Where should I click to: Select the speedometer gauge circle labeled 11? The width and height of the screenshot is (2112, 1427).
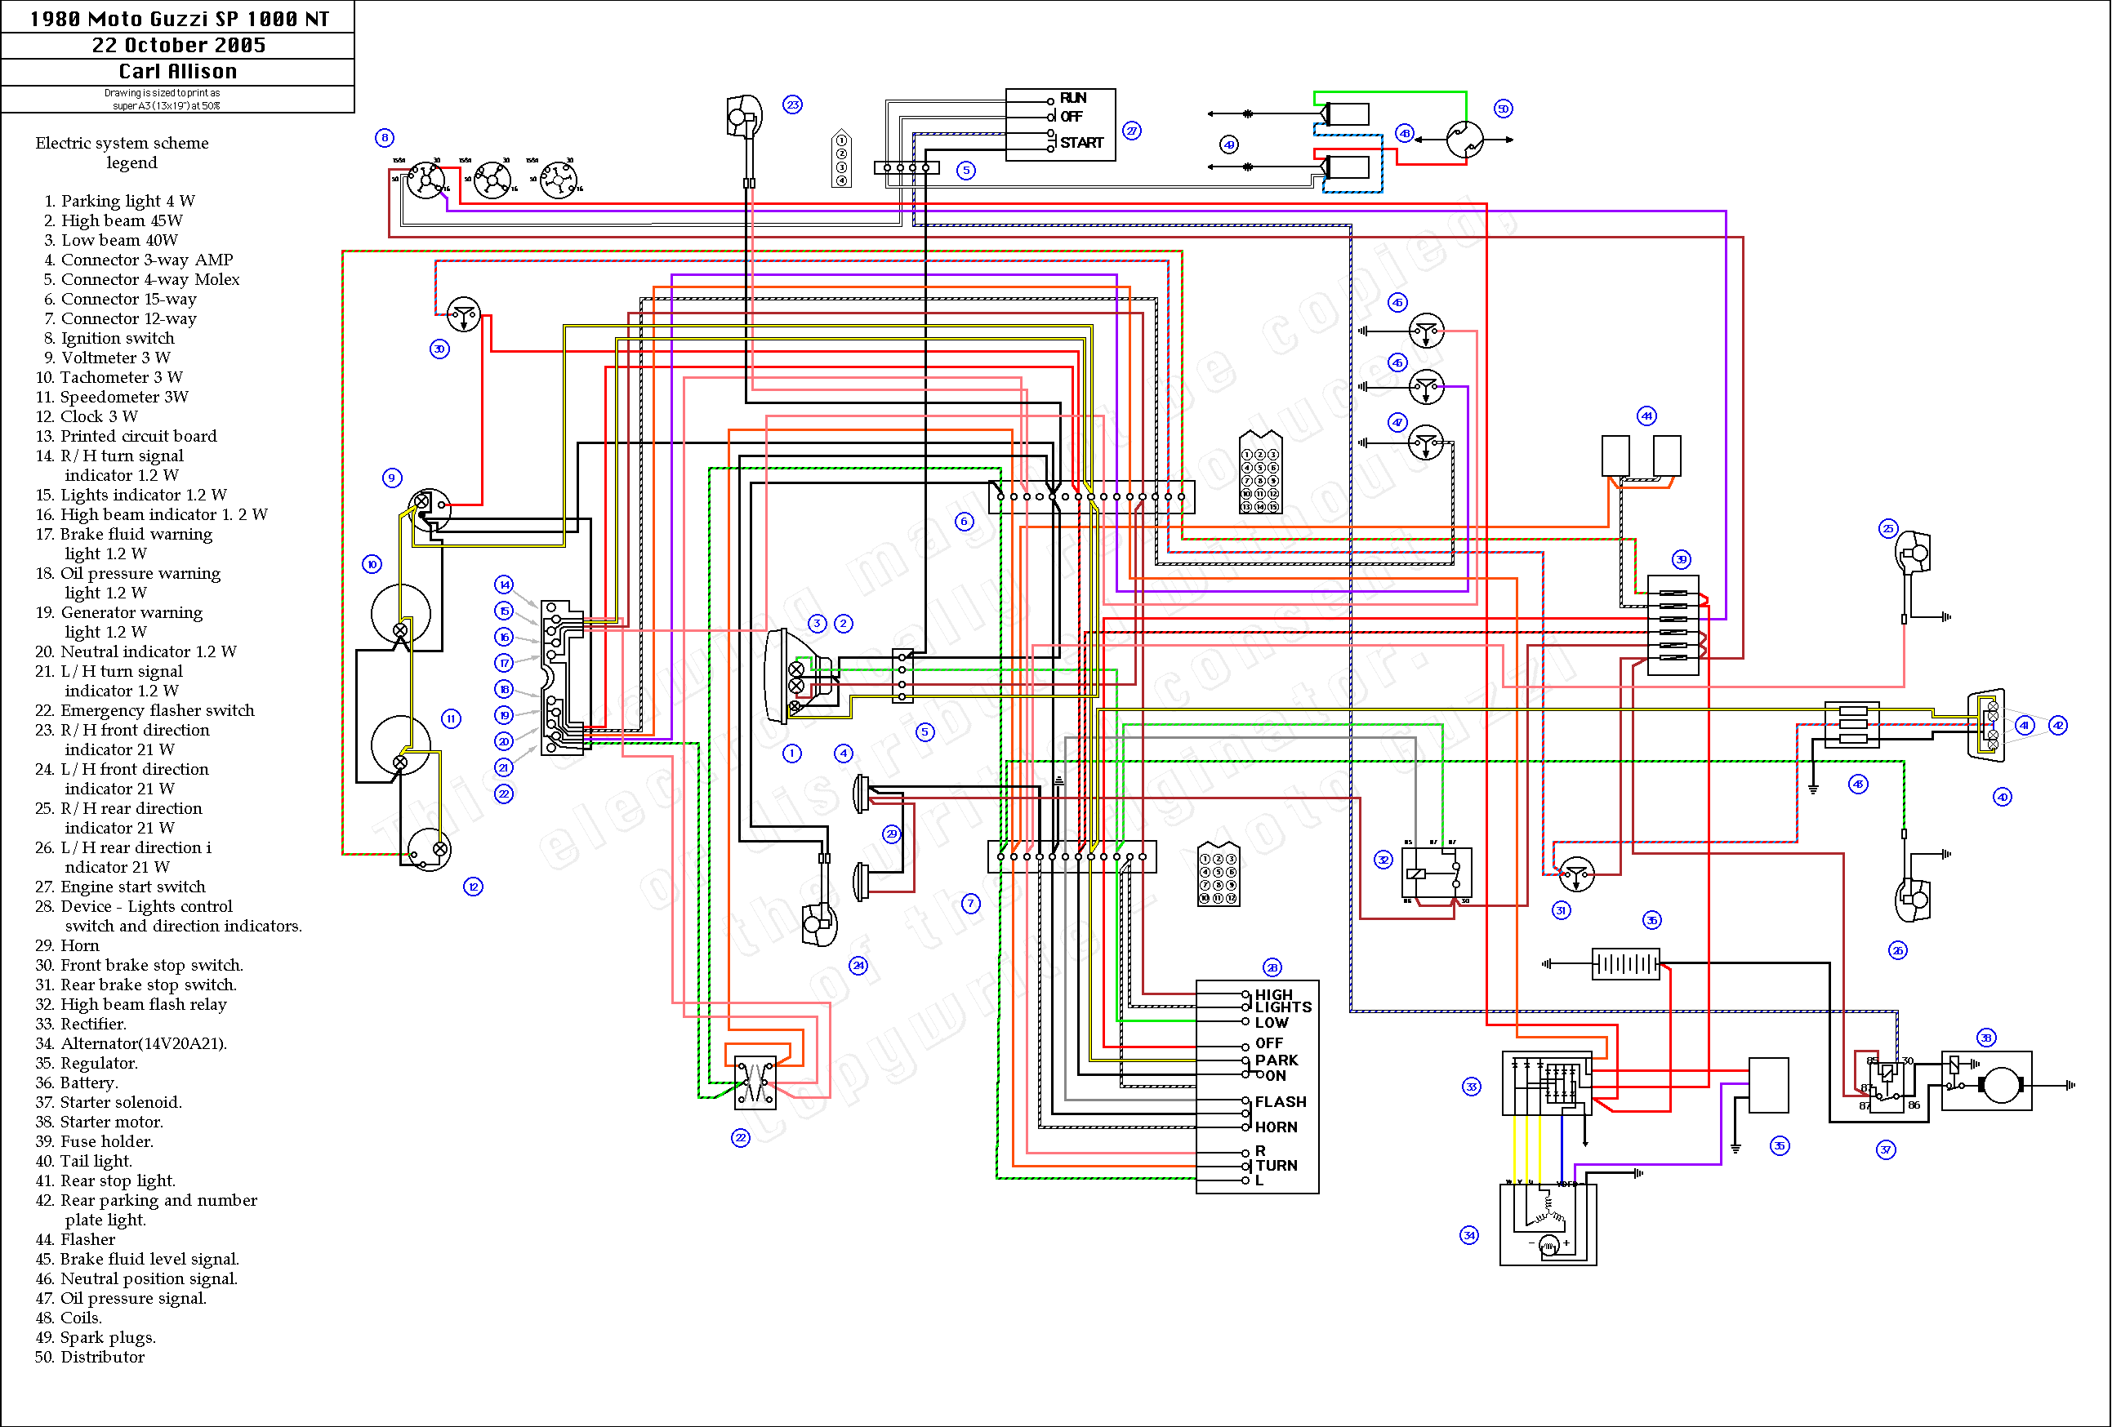(401, 745)
